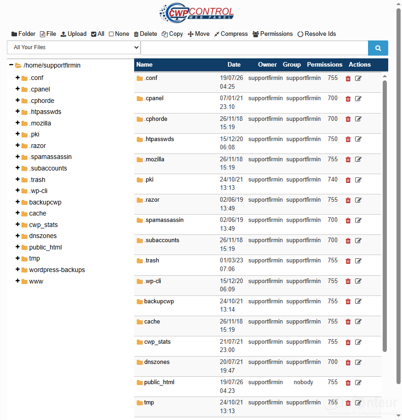Click the Date column header
This screenshot has width=402, height=420.
coord(234,64)
